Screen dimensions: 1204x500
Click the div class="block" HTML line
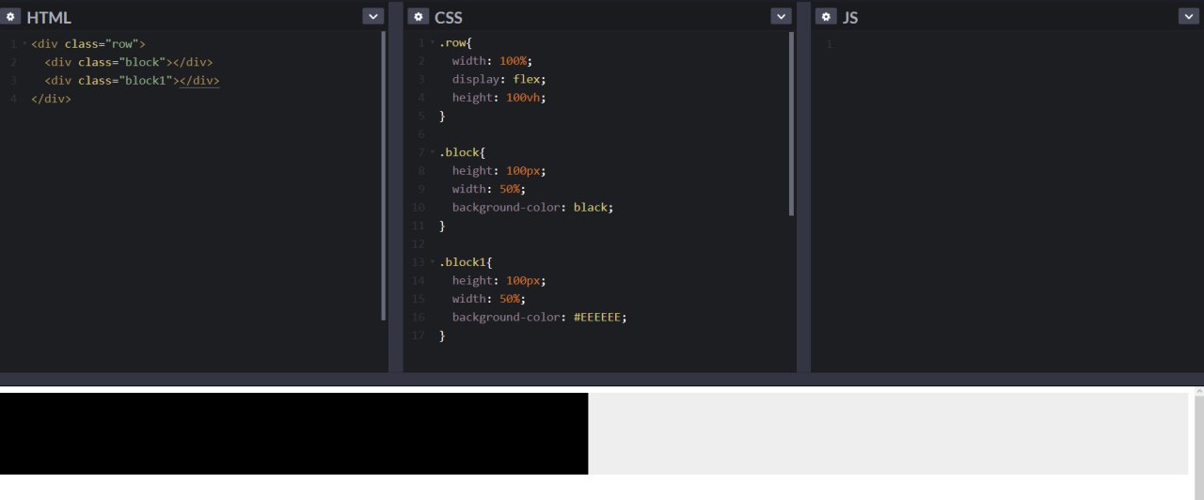(x=129, y=62)
